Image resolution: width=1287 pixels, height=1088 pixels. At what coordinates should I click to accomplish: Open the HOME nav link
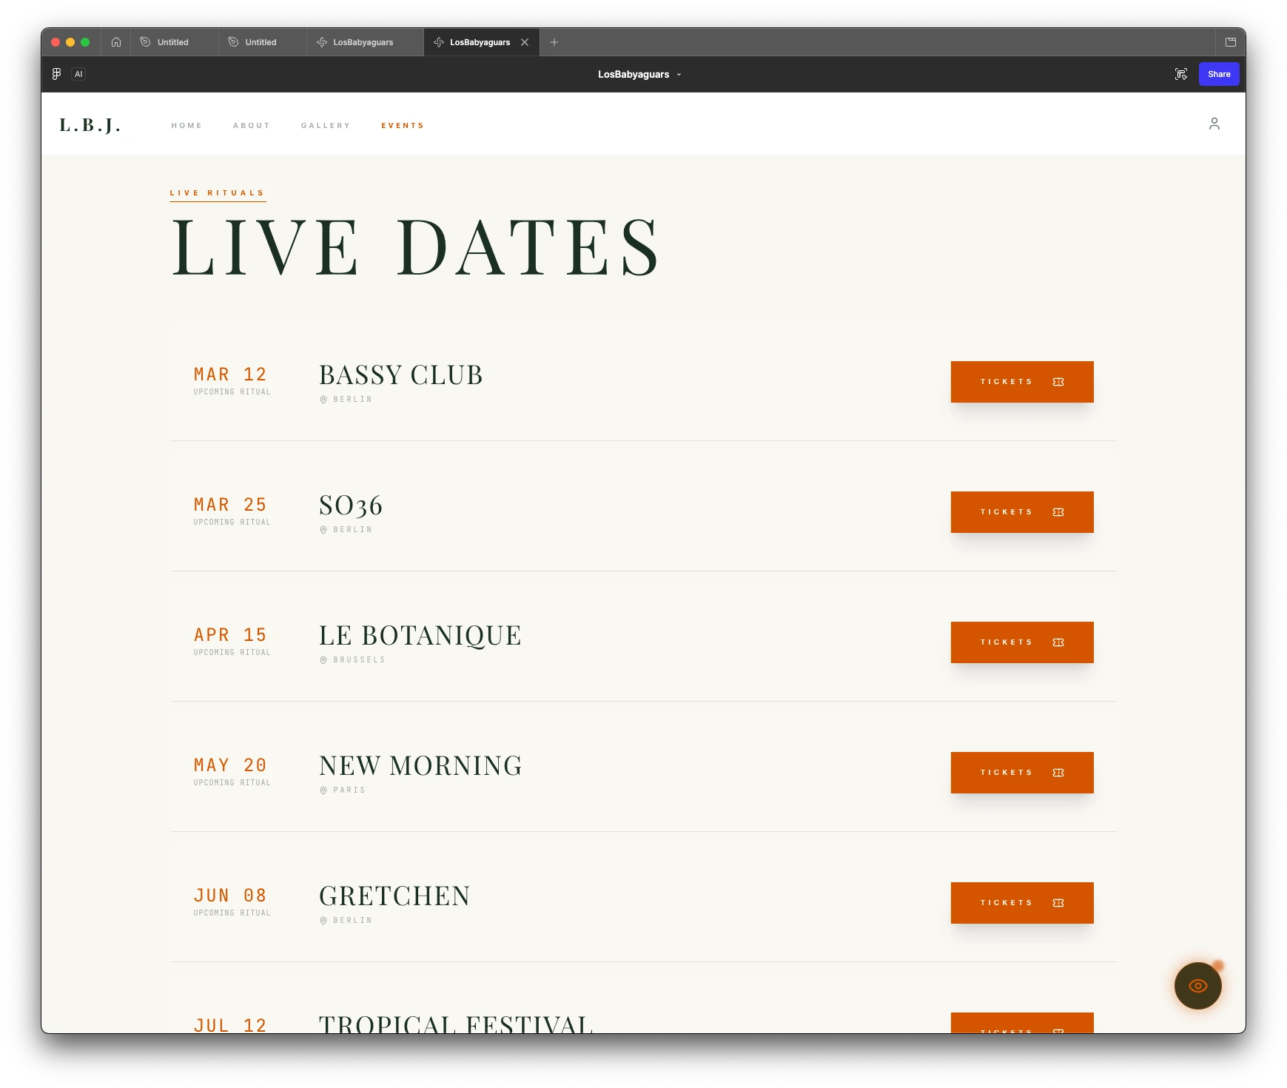pyautogui.click(x=187, y=126)
